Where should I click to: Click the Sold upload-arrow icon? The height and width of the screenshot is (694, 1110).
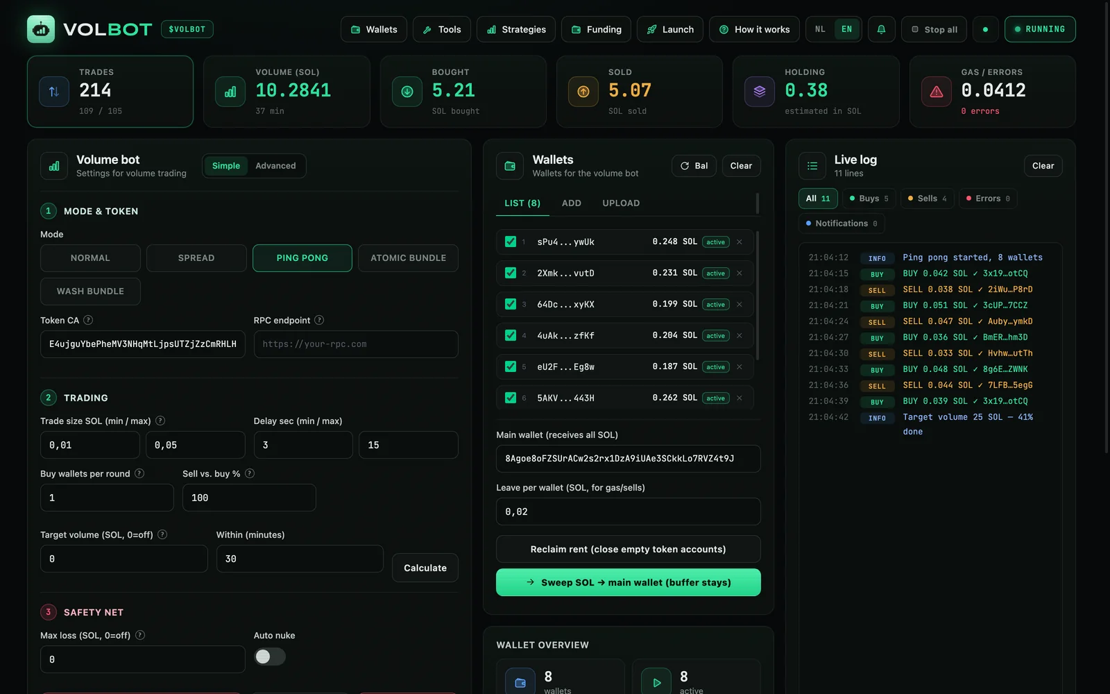(x=583, y=92)
